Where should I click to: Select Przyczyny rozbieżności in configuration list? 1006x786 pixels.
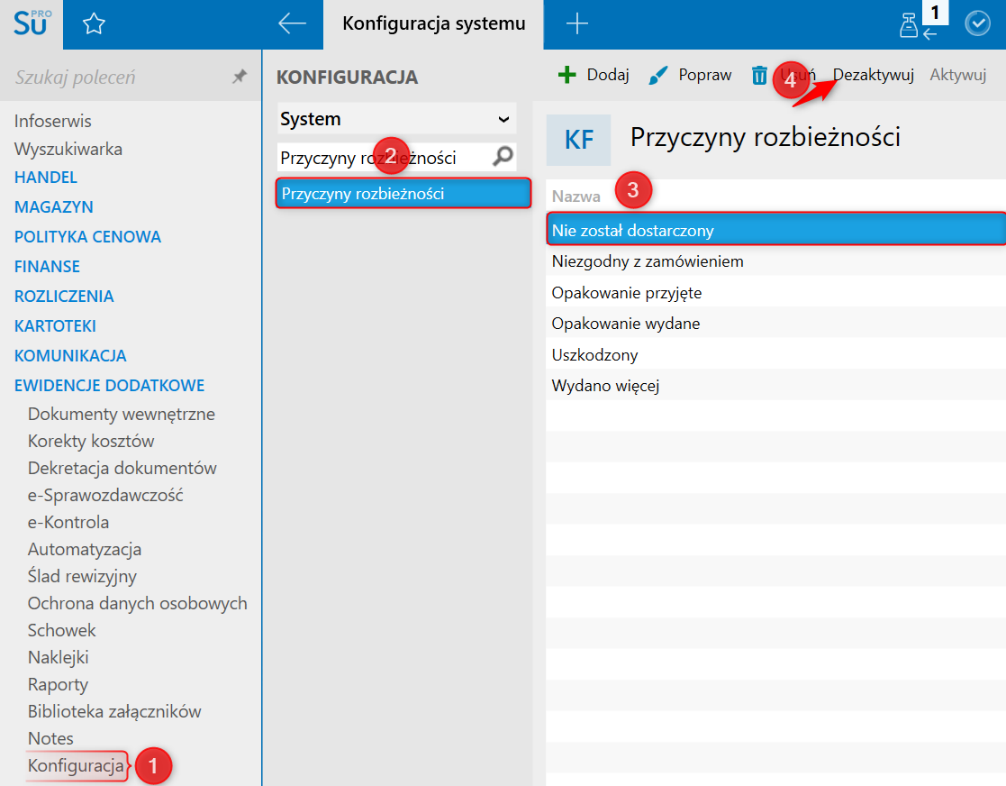(403, 193)
